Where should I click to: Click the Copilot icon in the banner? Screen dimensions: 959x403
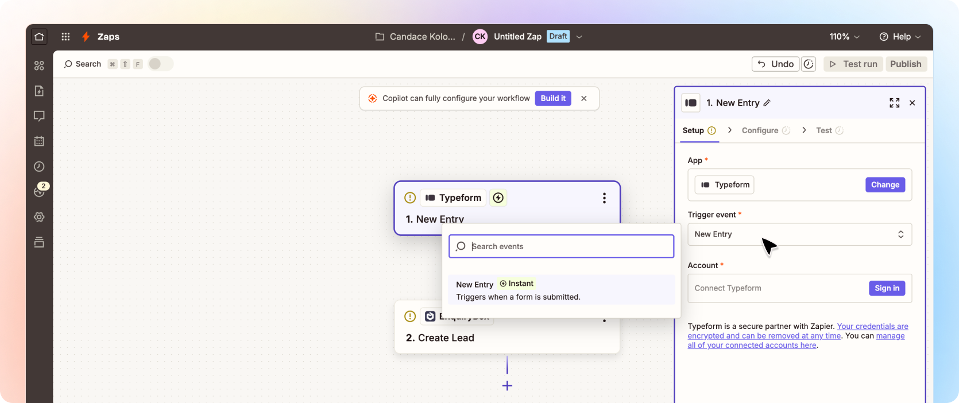pos(372,98)
